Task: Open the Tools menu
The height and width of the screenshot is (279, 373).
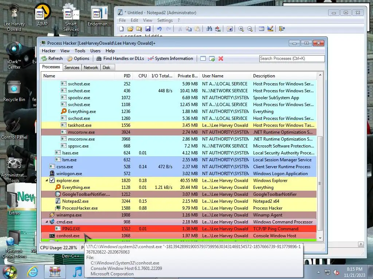Action: (x=80, y=51)
